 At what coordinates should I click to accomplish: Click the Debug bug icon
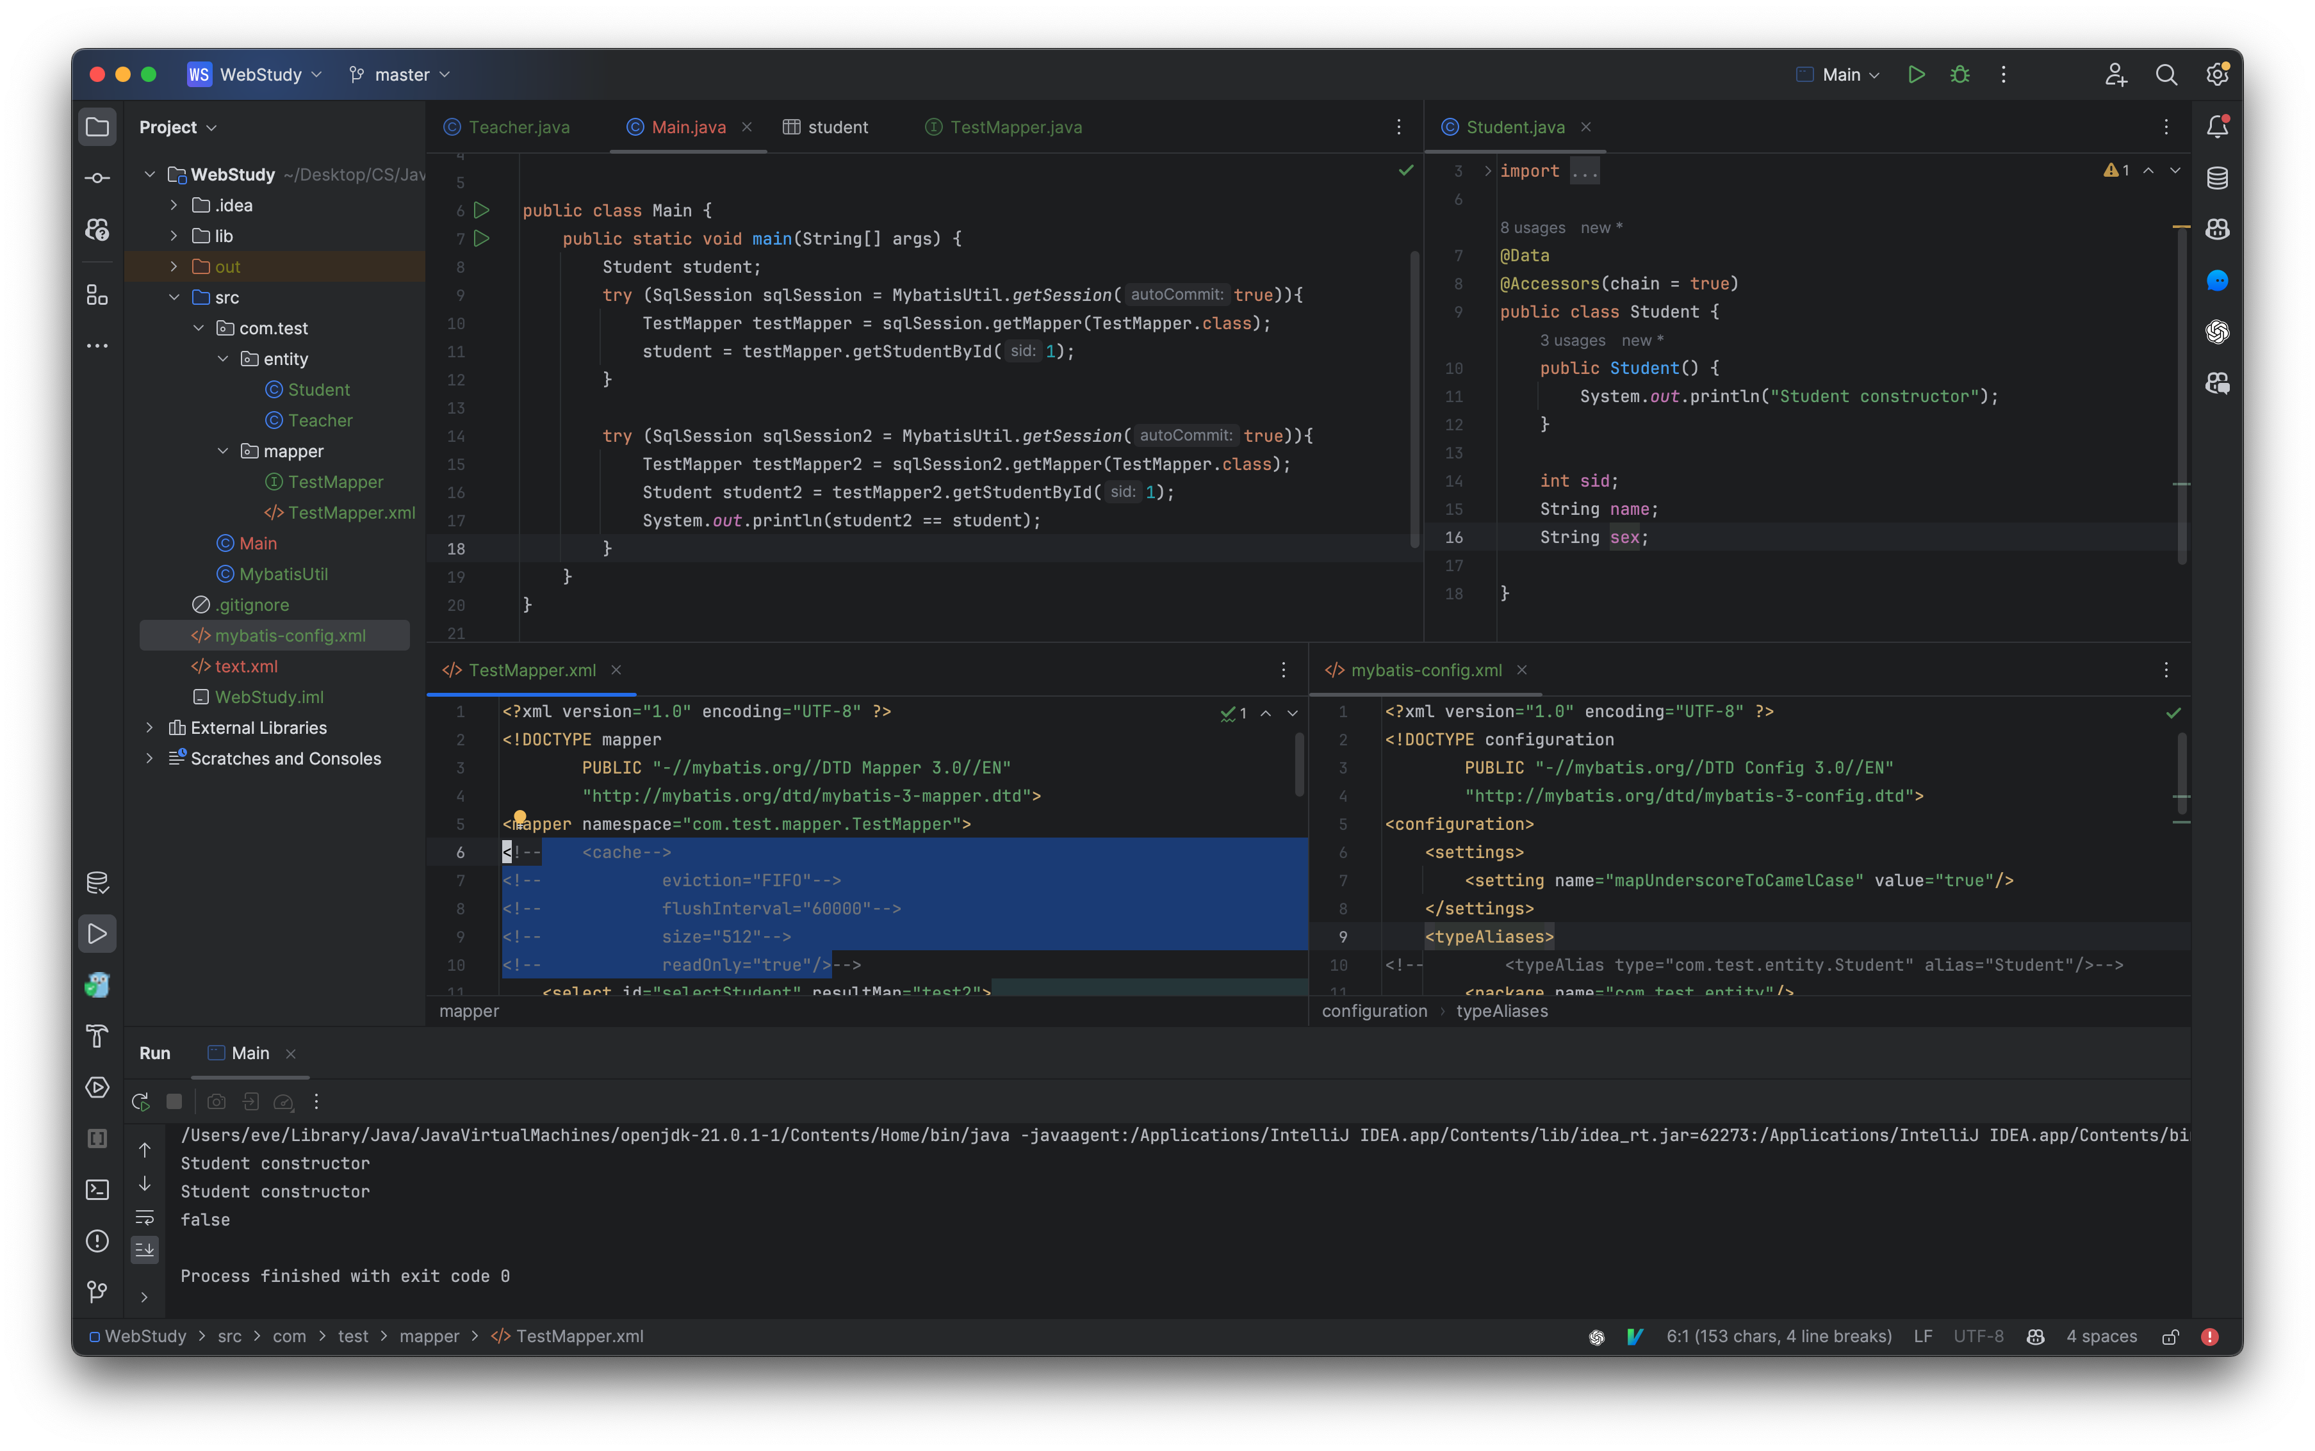[x=1959, y=74]
